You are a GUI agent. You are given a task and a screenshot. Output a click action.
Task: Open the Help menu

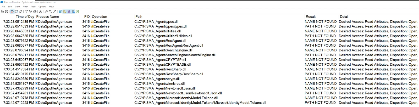coord(51,7)
